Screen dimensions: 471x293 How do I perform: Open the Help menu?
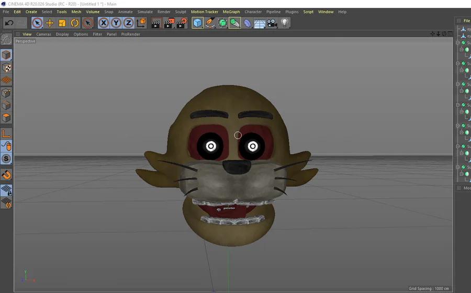click(342, 12)
